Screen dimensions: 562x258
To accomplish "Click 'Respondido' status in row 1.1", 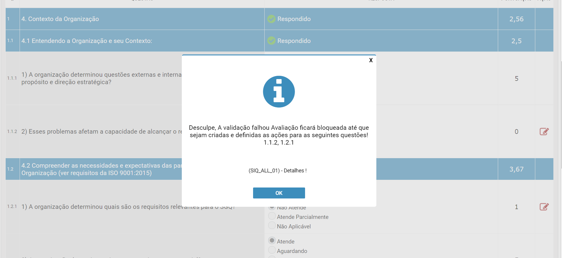I will coord(294,41).
